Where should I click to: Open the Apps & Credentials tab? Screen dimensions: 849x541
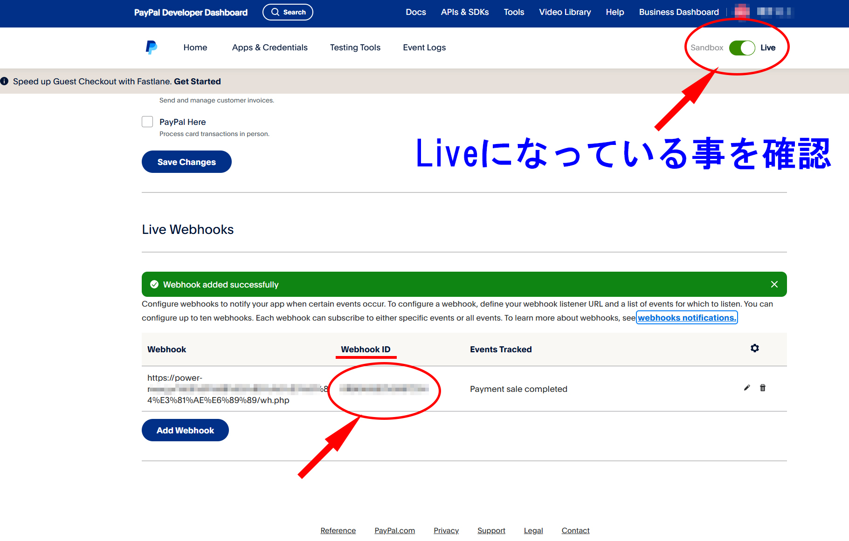coord(270,48)
